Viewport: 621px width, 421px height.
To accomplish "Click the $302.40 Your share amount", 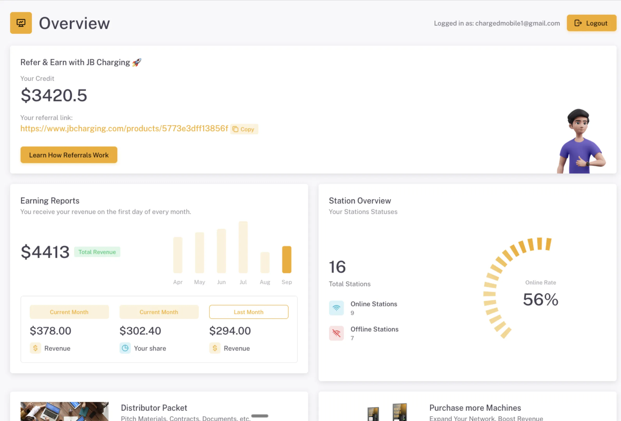I will tap(140, 331).
